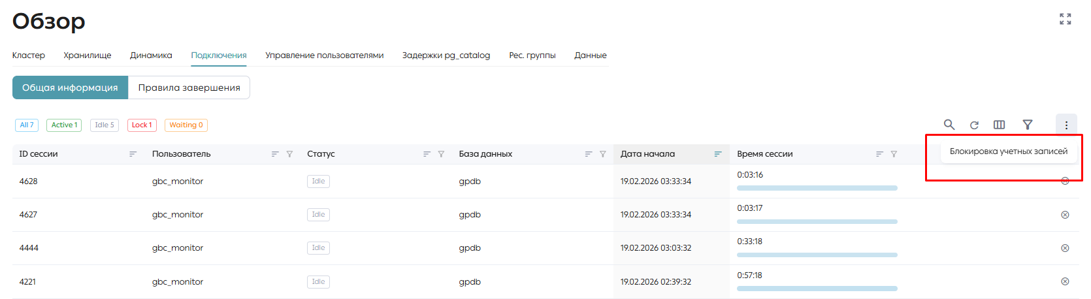Click session time 0:03:17 value

(750, 208)
